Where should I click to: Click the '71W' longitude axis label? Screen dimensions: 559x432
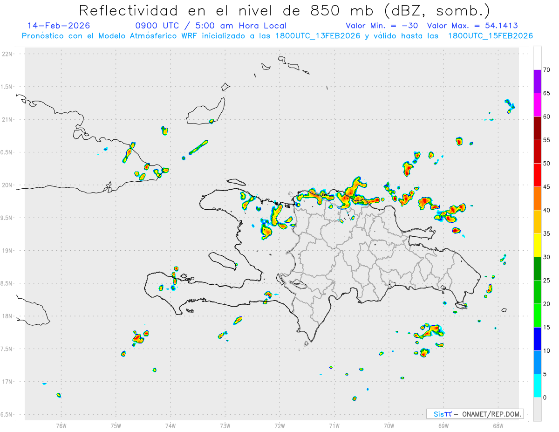point(334,425)
